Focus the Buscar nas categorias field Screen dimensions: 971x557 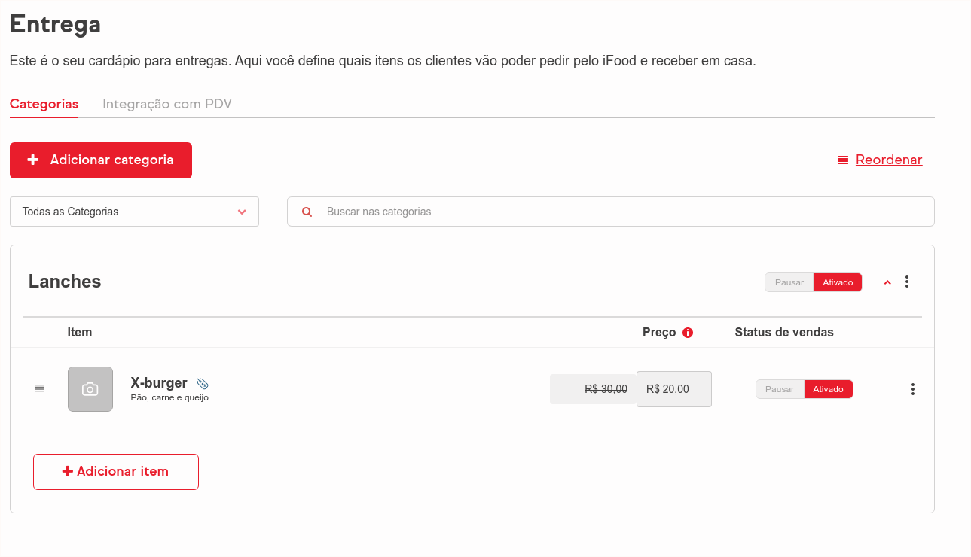point(611,212)
